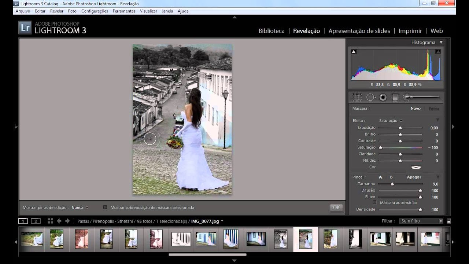Click the OK button
469x264 pixels.
tap(336, 208)
